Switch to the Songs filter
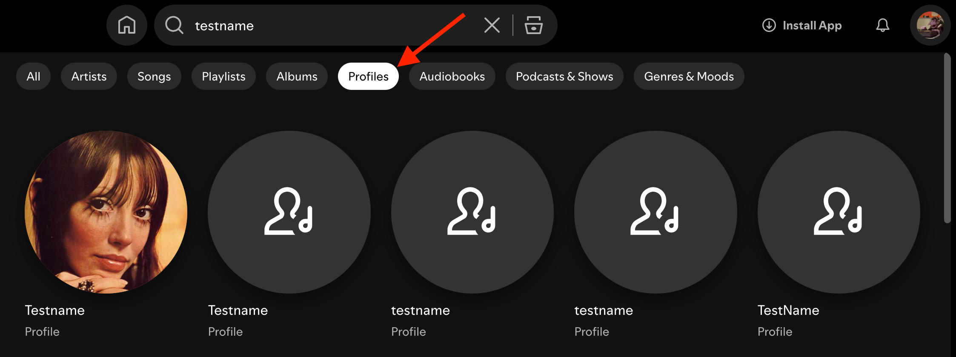 pyautogui.click(x=154, y=76)
